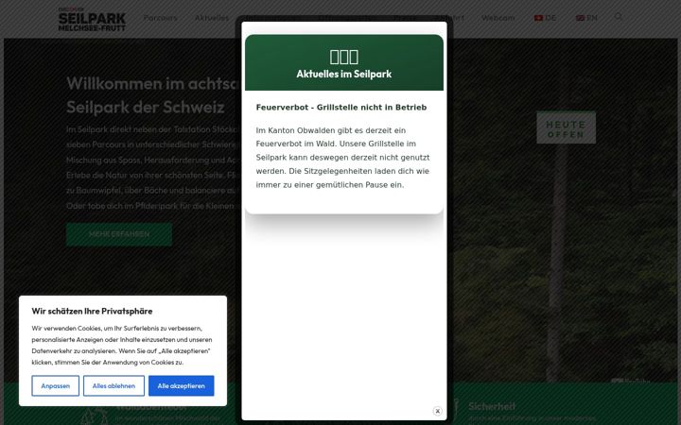The height and width of the screenshot is (425, 681).
Task: Switch language to EN
Action: (x=586, y=18)
